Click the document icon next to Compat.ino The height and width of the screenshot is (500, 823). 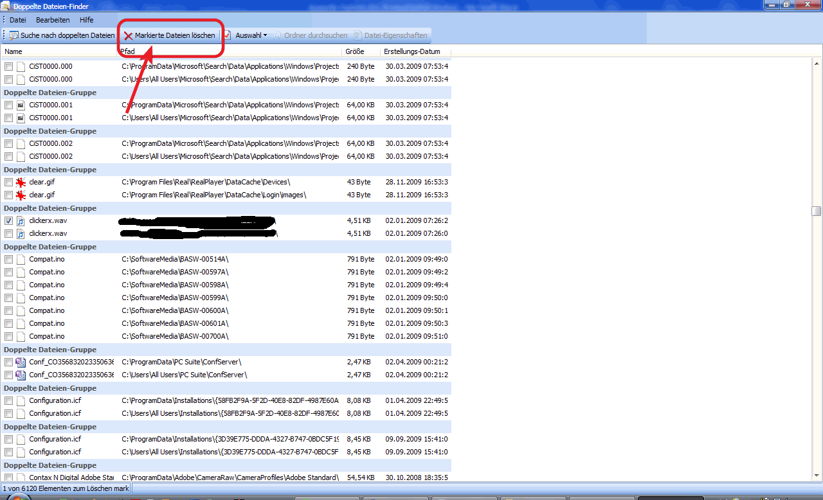(21, 259)
